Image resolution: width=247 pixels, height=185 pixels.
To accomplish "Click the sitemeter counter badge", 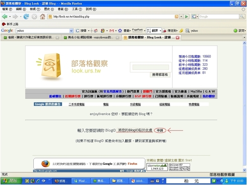I will click(157, 167).
